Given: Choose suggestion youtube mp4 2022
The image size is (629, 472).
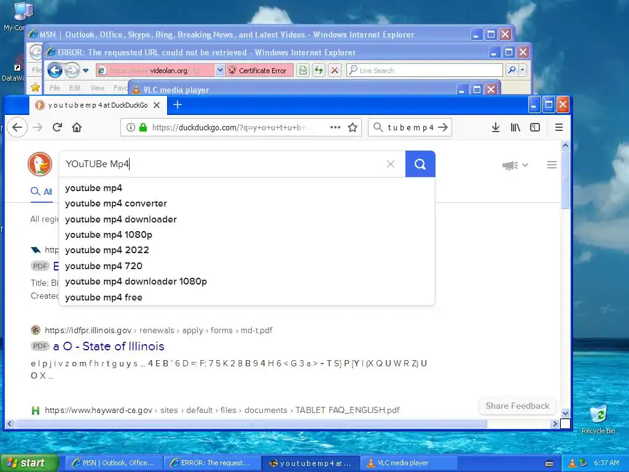Looking at the screenshot, I should [x=247, y=250].
